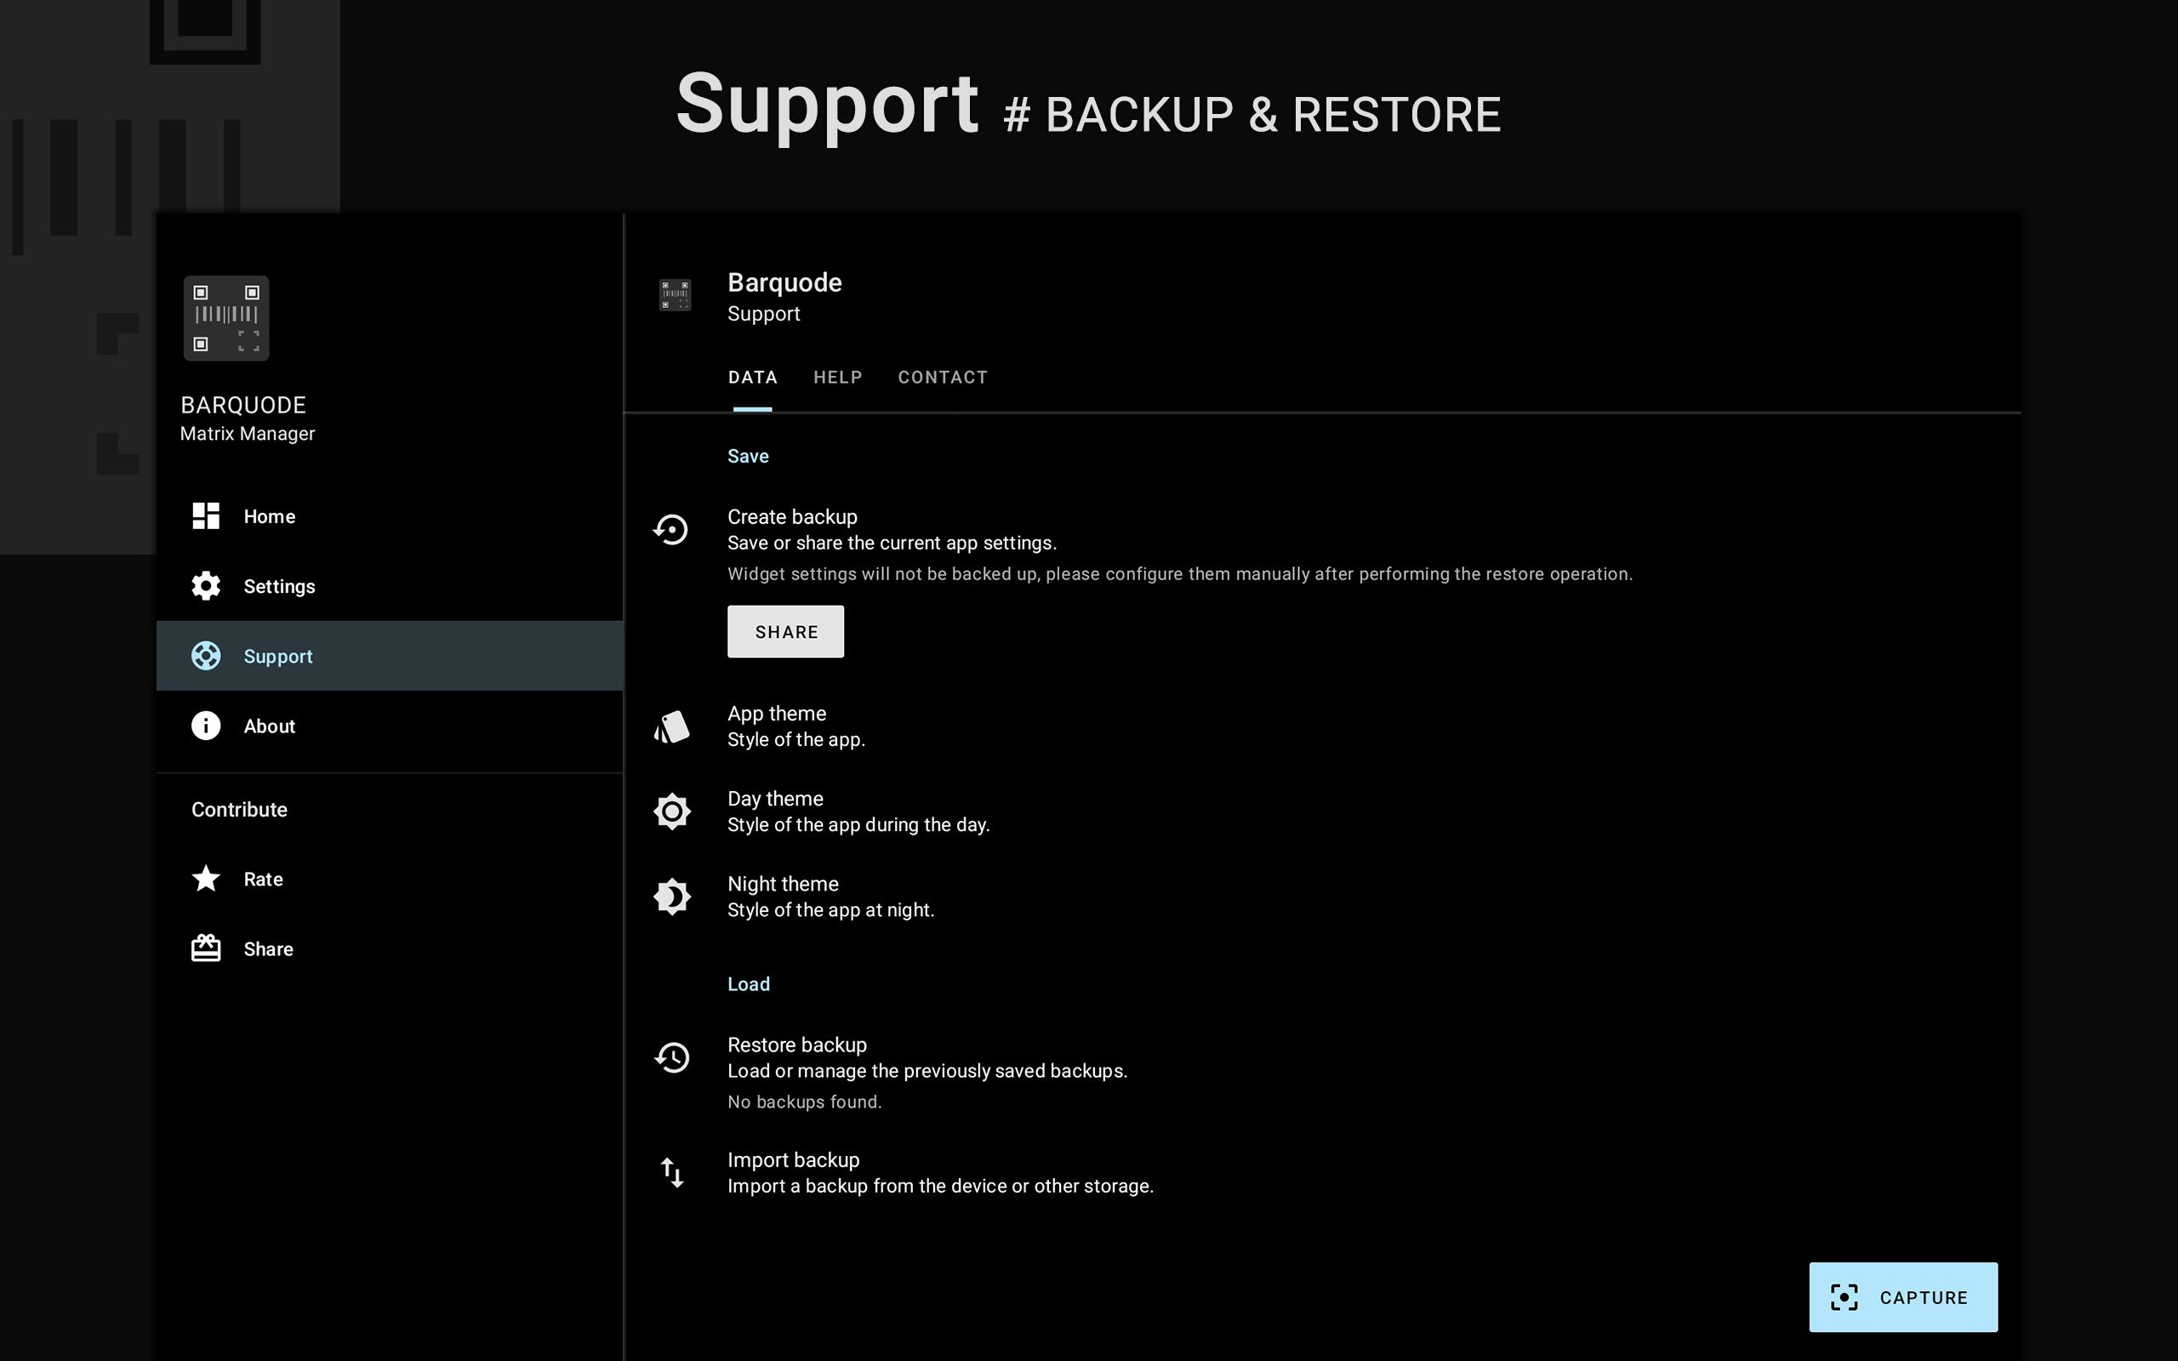Switch to the DATA tab
The image size is (2178, 1361).
coord(752,377)
